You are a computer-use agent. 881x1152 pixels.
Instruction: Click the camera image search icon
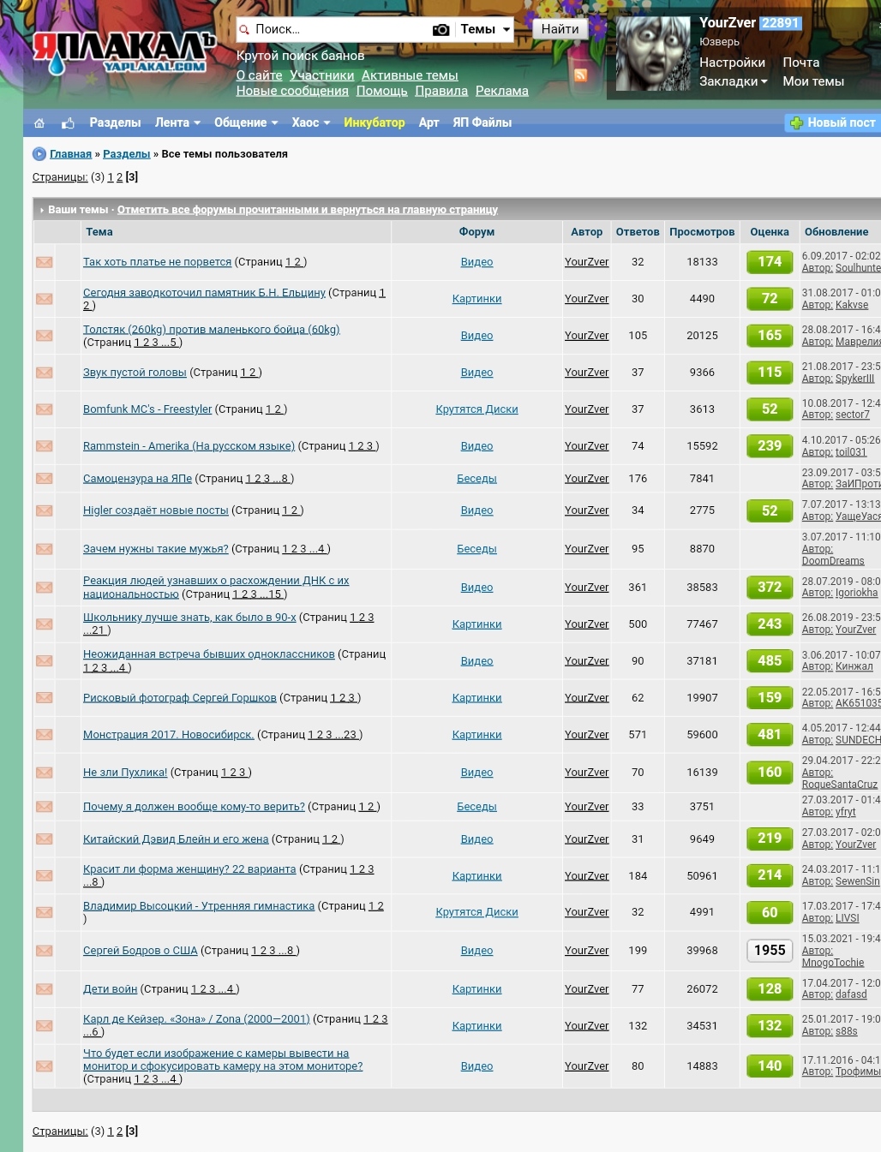(x=440, y=29)
